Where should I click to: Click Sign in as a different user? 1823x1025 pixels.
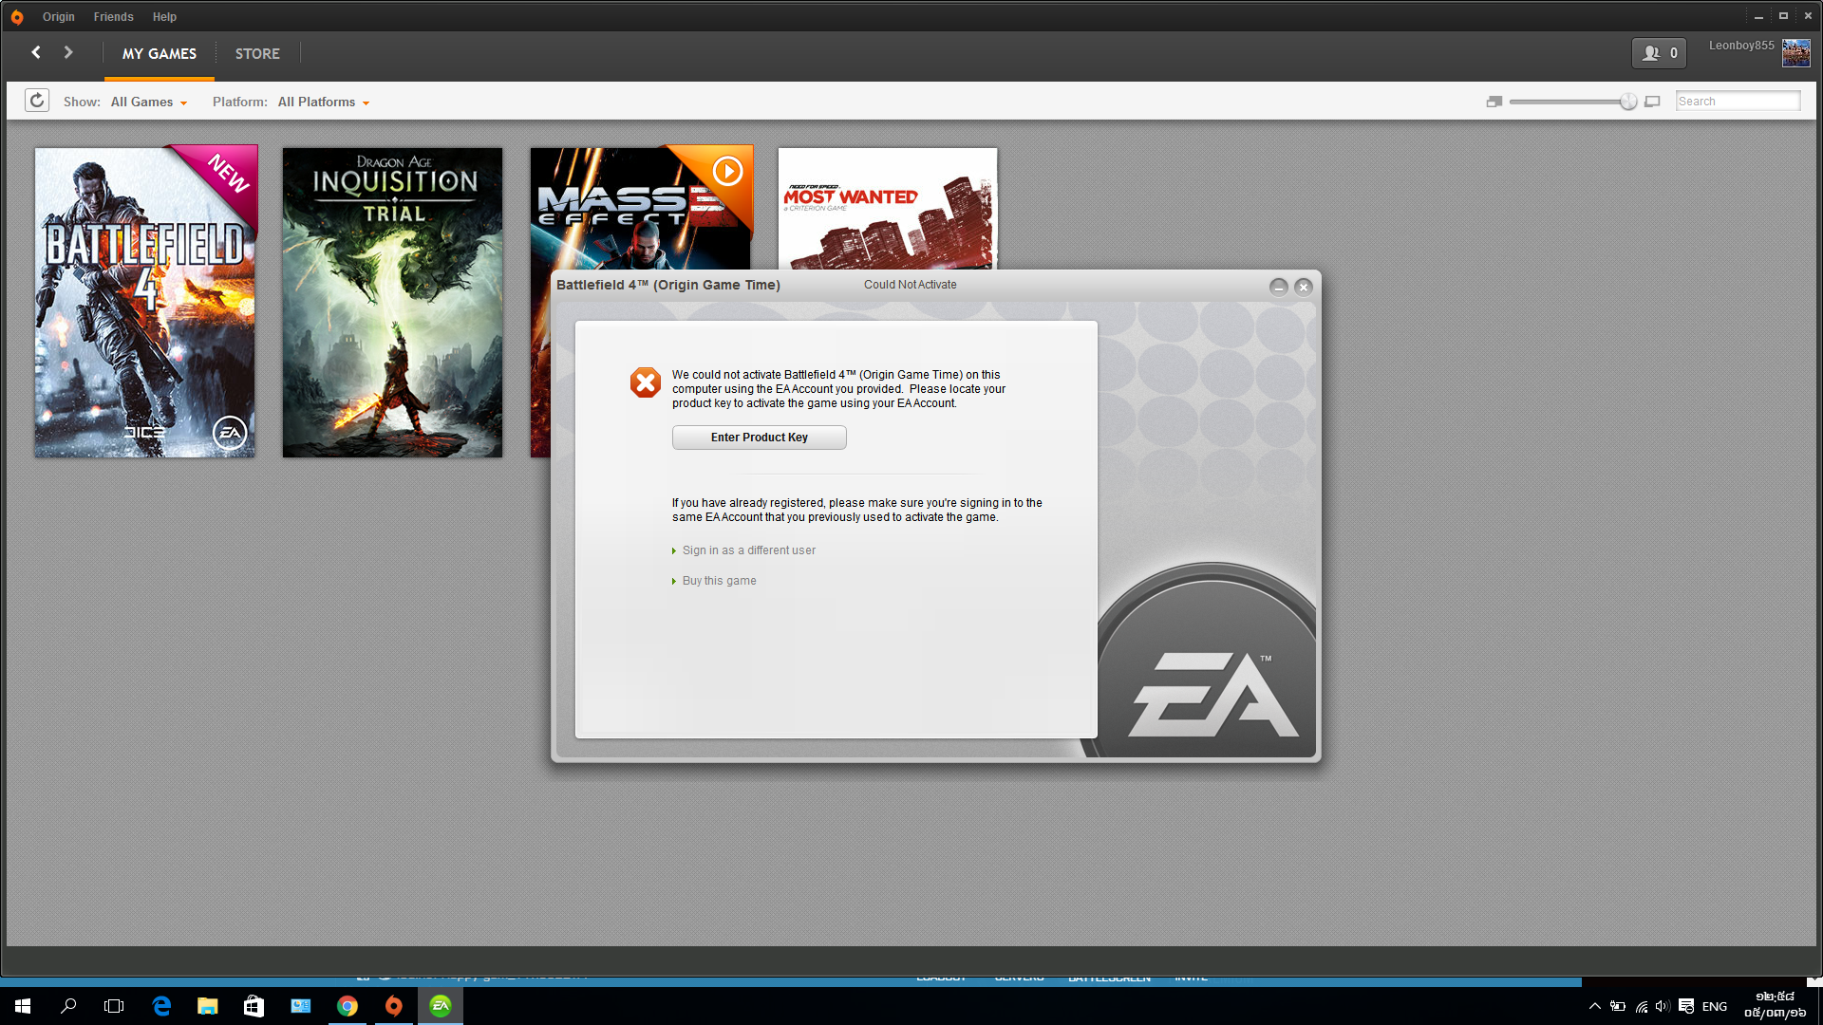[748, 550]
